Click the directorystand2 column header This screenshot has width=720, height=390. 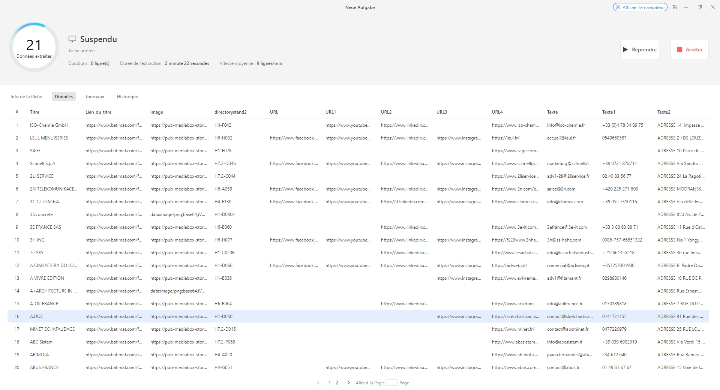point(231,112)
